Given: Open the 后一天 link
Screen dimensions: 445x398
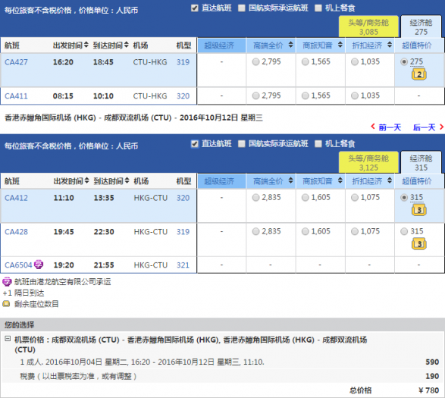Looking at the screenshot, I should 424,127.
